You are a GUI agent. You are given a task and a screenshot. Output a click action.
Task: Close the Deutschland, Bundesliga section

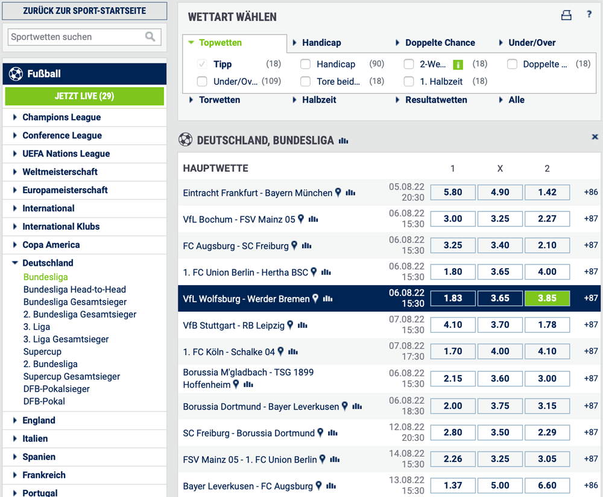(x=595, y=136)
